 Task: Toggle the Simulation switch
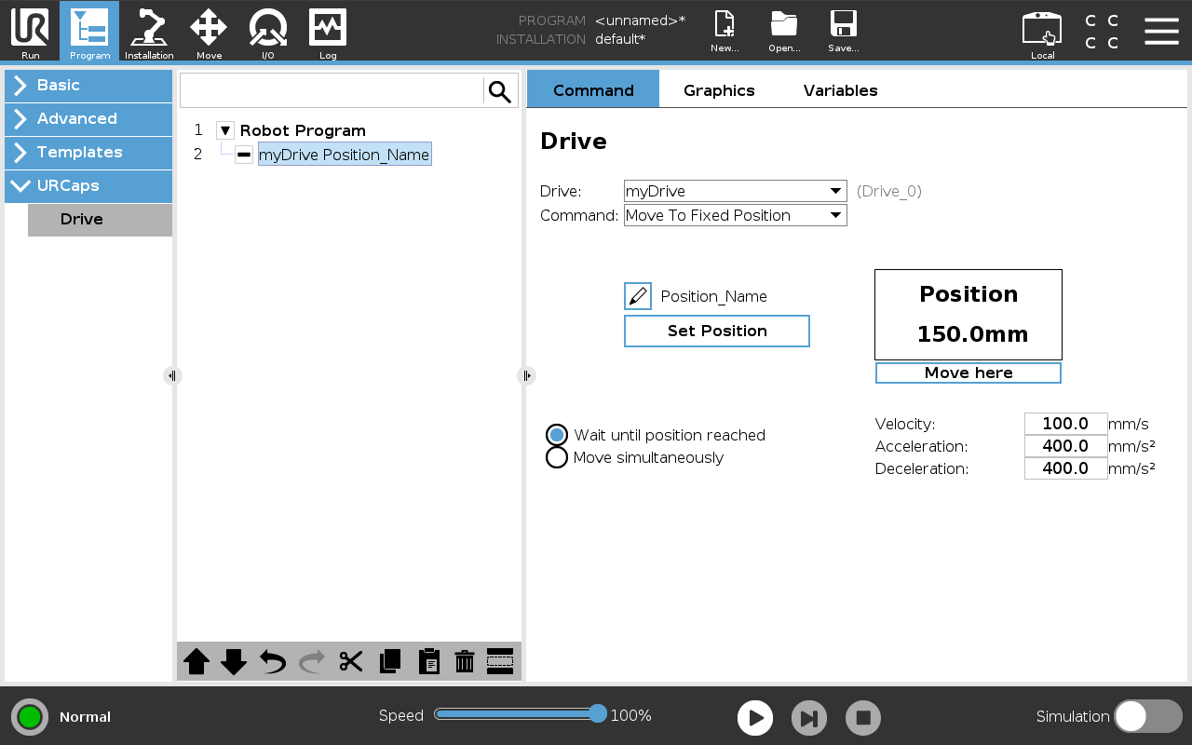1147,716
